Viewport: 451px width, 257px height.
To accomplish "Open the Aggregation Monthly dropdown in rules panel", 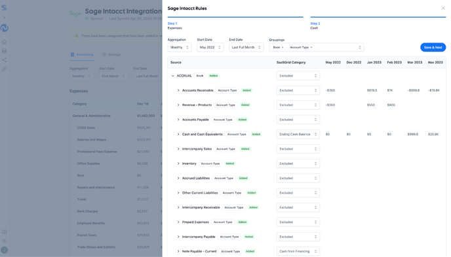I will 180,47.
